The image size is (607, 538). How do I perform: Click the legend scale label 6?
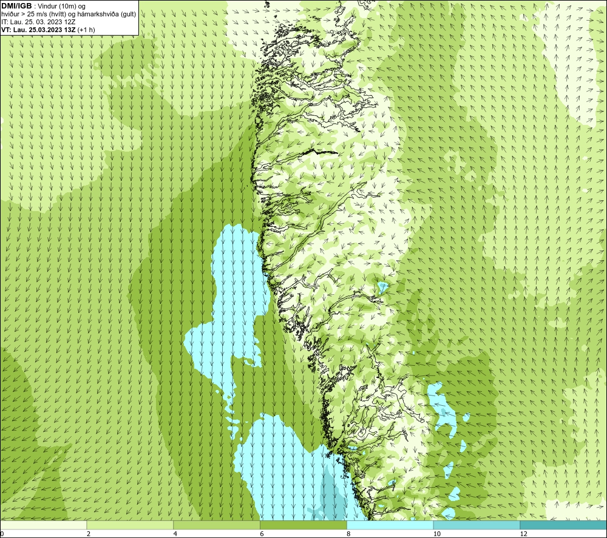click(x=262, y=534)
